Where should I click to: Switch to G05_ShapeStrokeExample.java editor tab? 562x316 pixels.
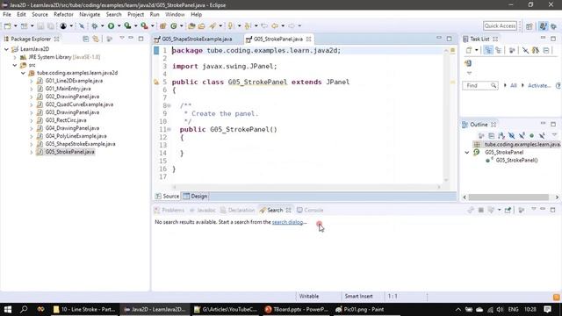tap(197, 39)
